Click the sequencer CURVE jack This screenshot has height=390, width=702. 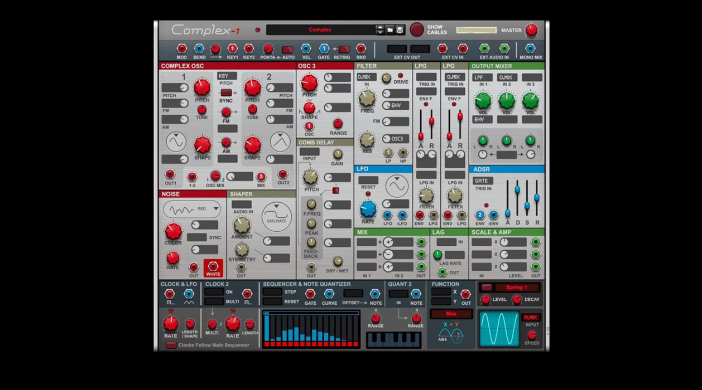[x=329, y=295]
